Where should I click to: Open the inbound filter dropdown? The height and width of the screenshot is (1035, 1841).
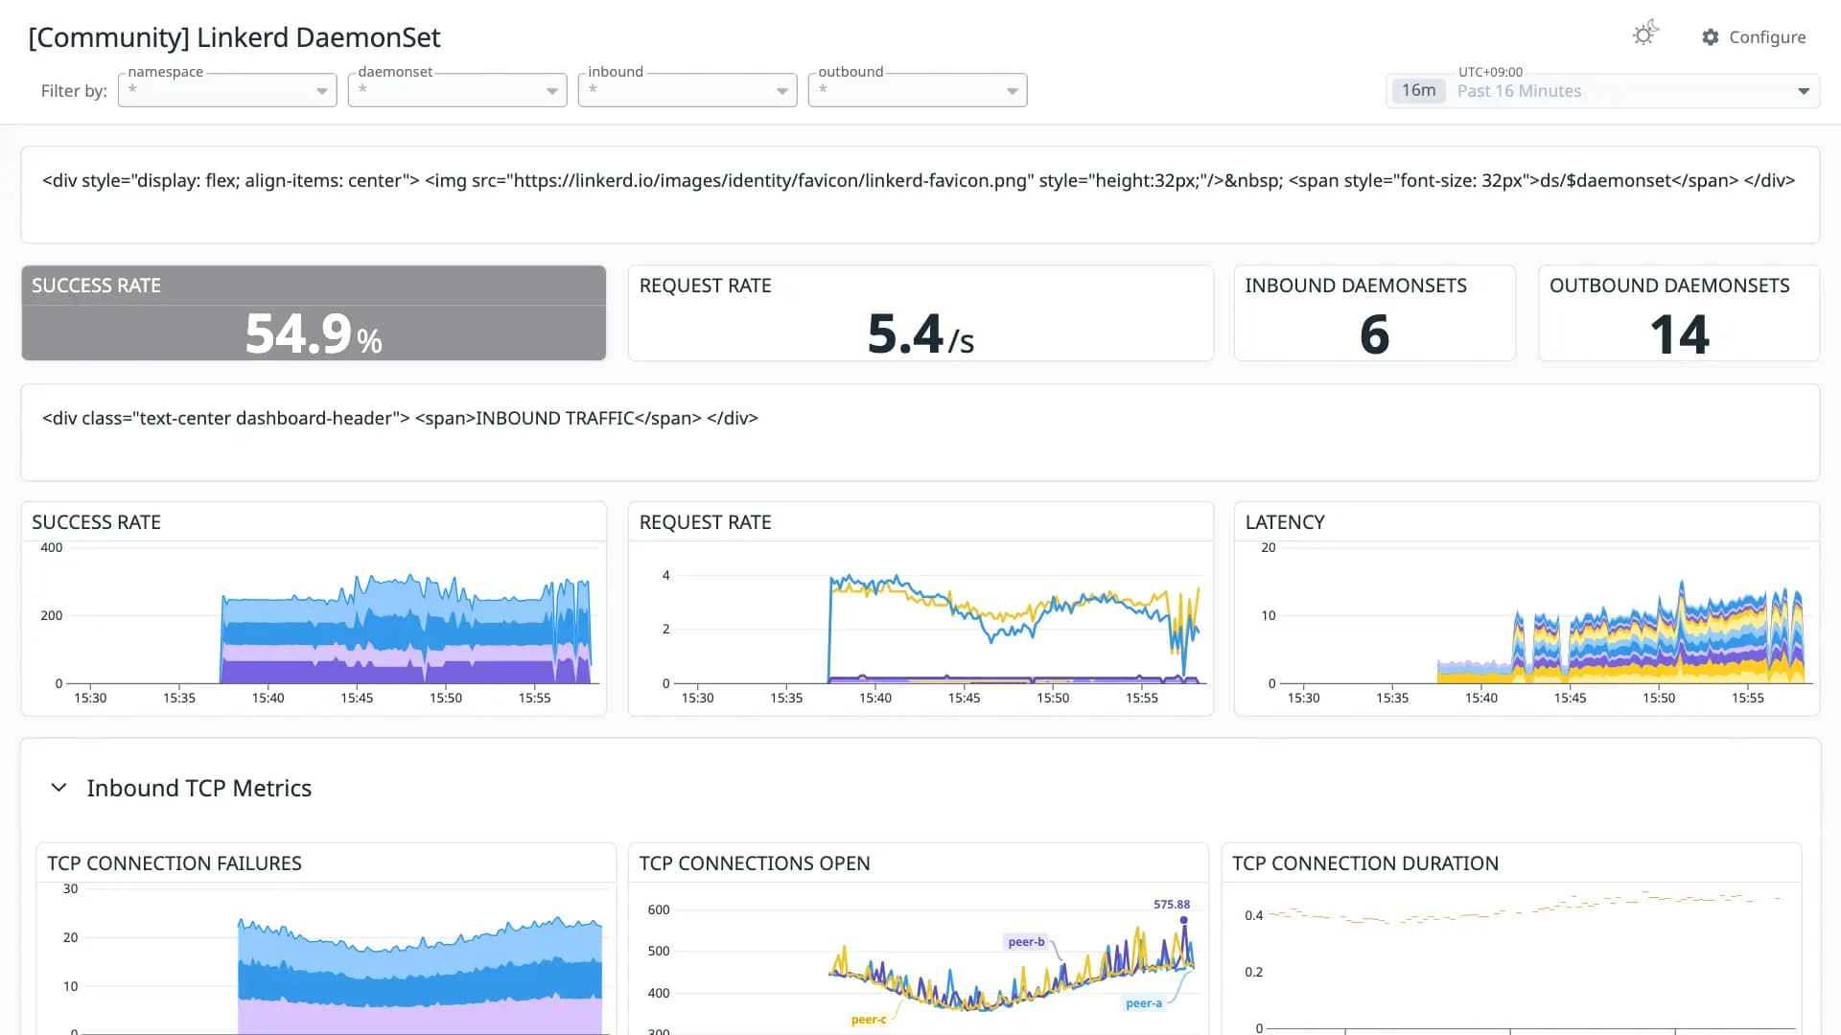tap(687, 90)
